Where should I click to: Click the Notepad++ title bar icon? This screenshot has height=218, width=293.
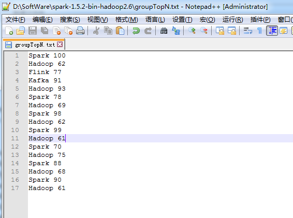pos(6,7)
